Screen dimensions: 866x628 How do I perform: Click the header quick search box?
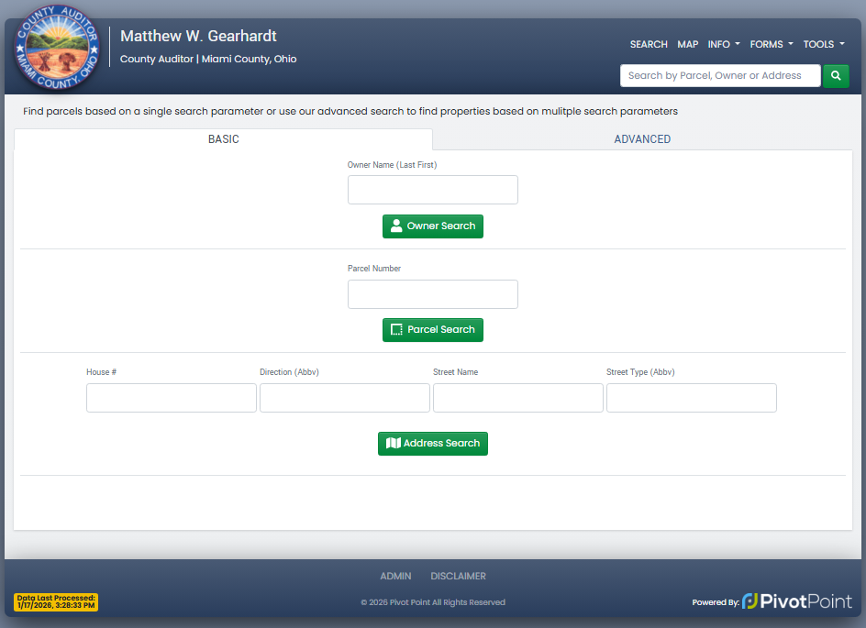point(719,76)
